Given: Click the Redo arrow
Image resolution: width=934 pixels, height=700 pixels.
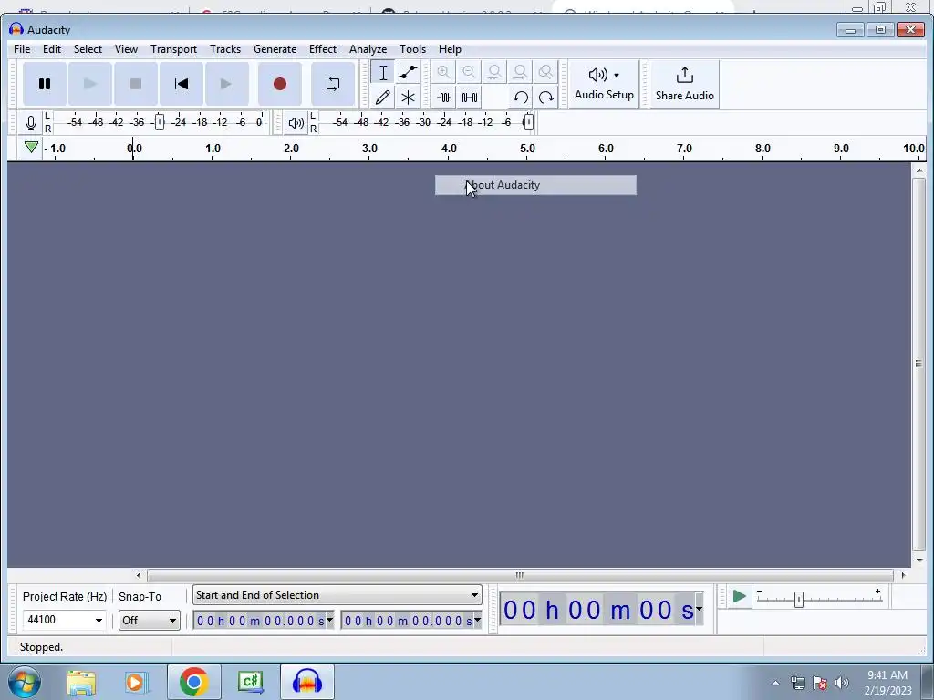Looking at the screenshot, I should pos(545,97).
